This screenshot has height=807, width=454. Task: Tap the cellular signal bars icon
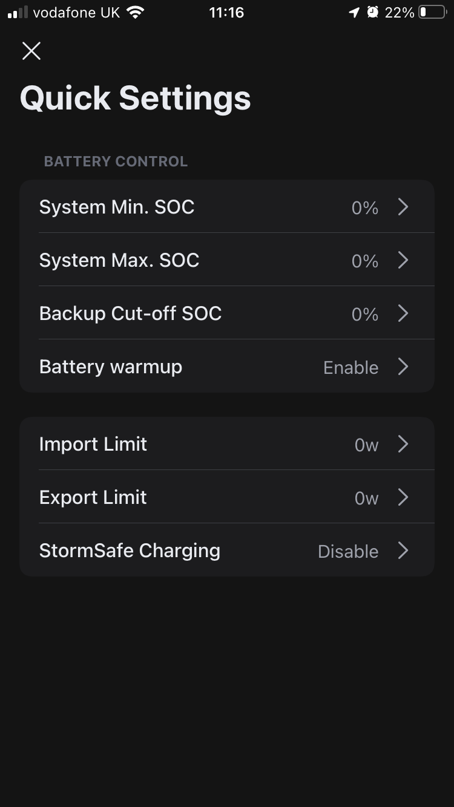(x=18, y=13)
